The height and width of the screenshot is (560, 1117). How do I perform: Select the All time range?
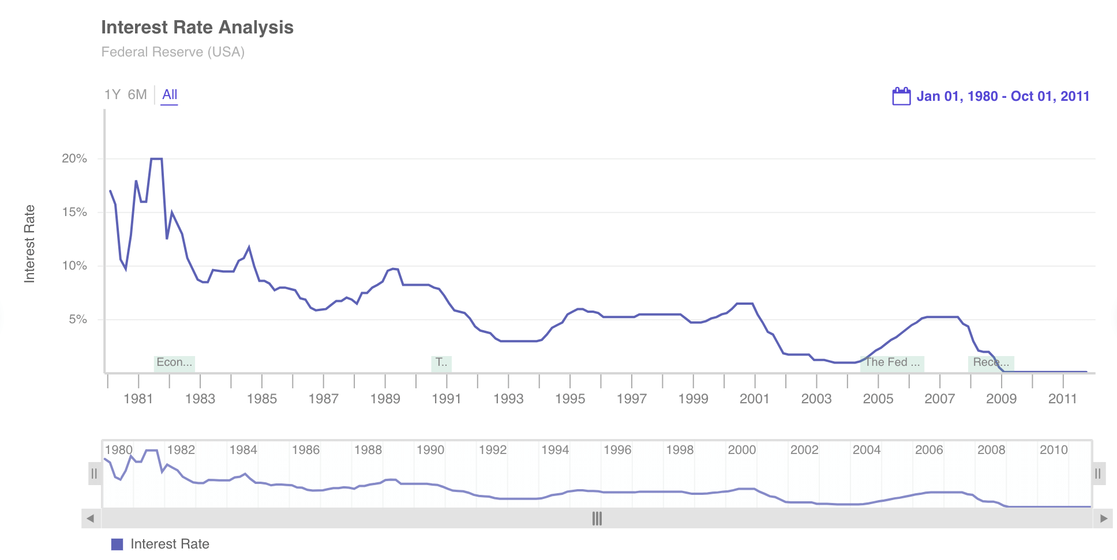[170, 94]
